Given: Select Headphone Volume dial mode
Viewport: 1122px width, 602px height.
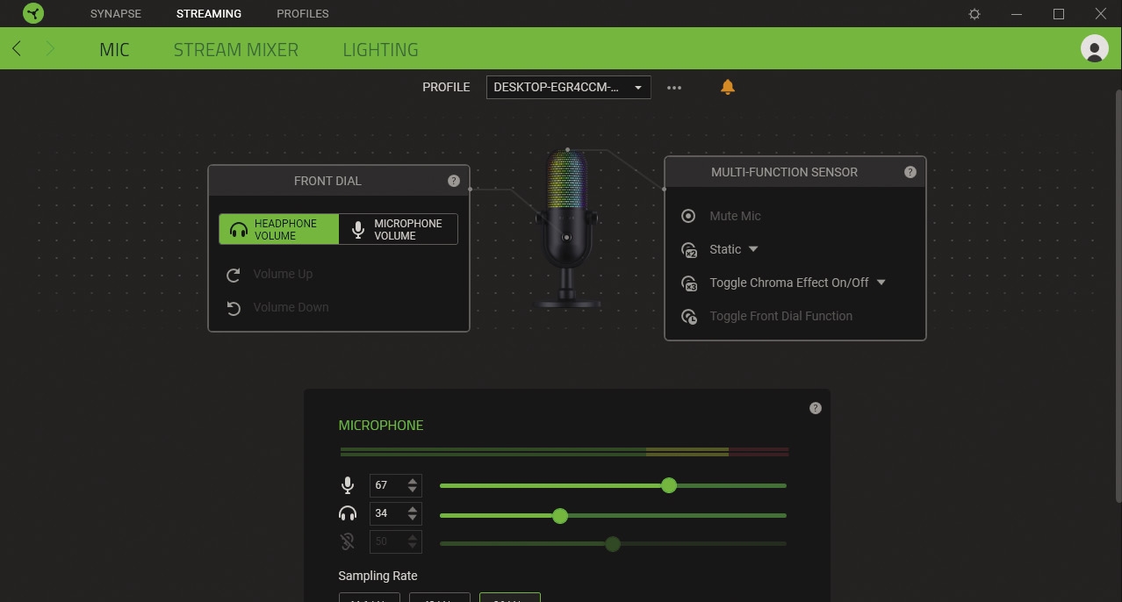Looking at the screenshot, I should coord(279,230).
